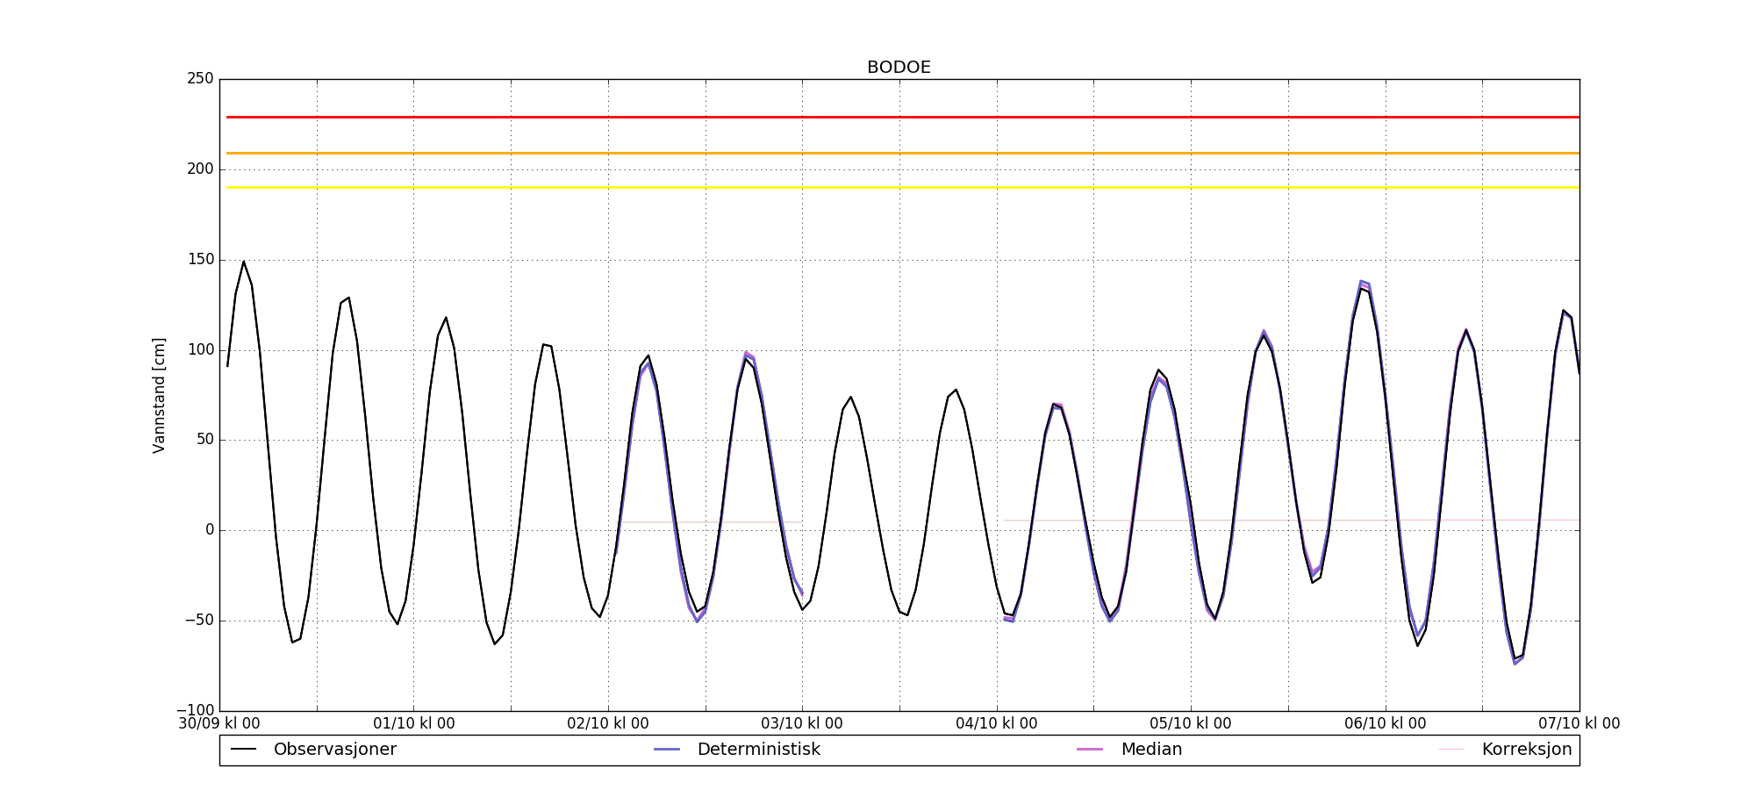Click the 04/10 kl 00 x-axis label

[997, 724]
